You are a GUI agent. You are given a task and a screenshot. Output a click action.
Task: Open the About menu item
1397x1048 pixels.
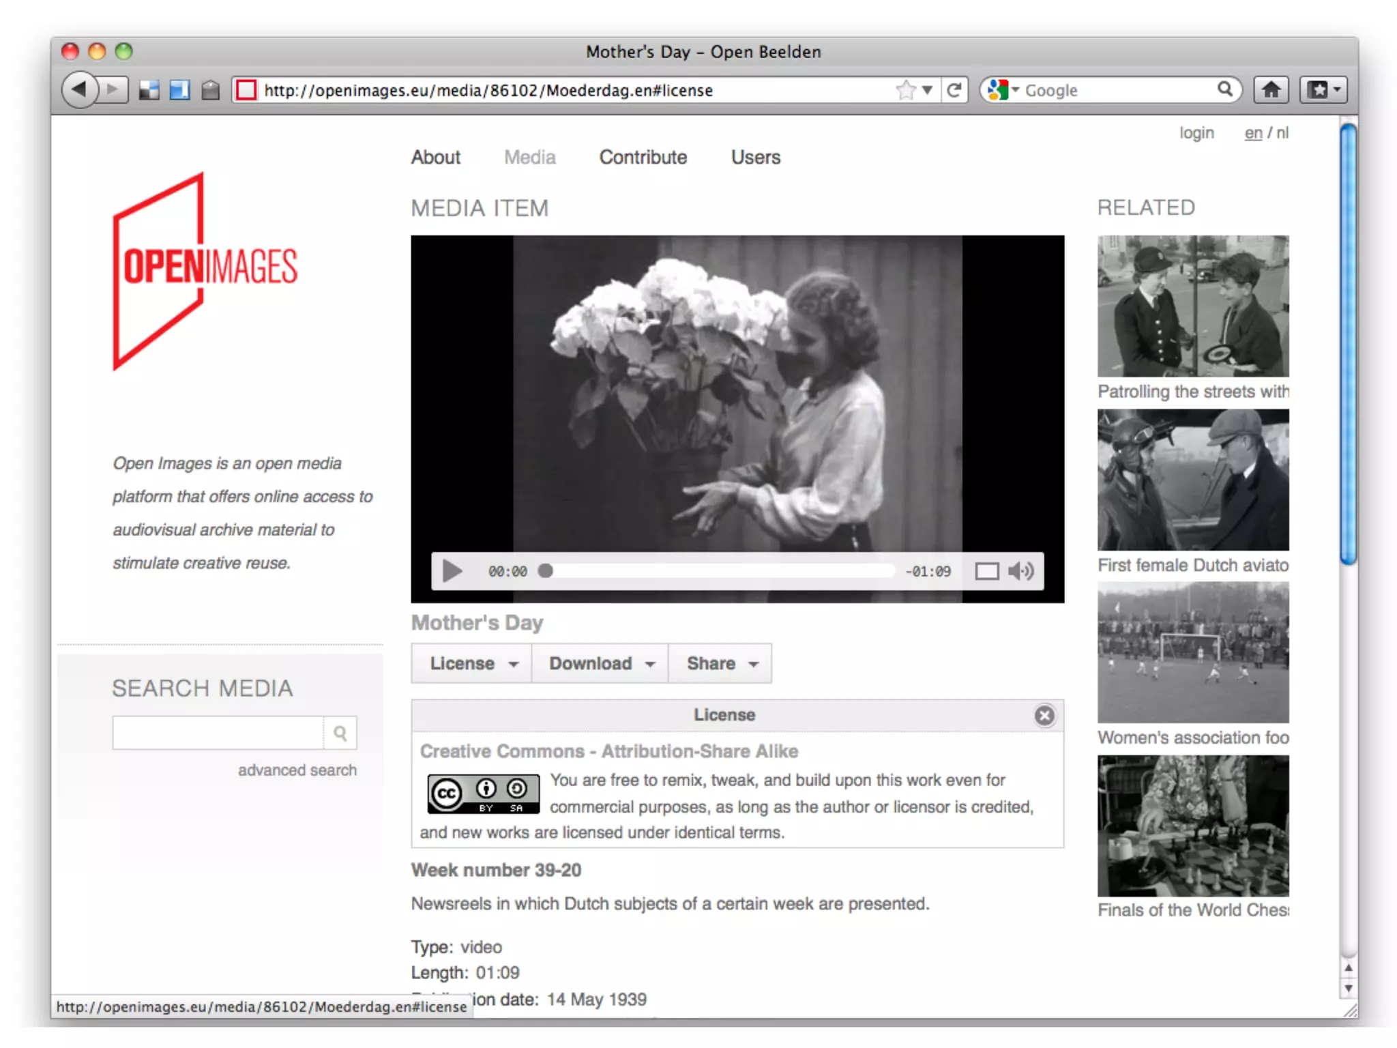(x=435, y=158)
